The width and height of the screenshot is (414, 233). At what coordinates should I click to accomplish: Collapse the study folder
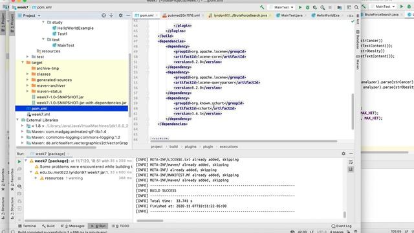43,22
